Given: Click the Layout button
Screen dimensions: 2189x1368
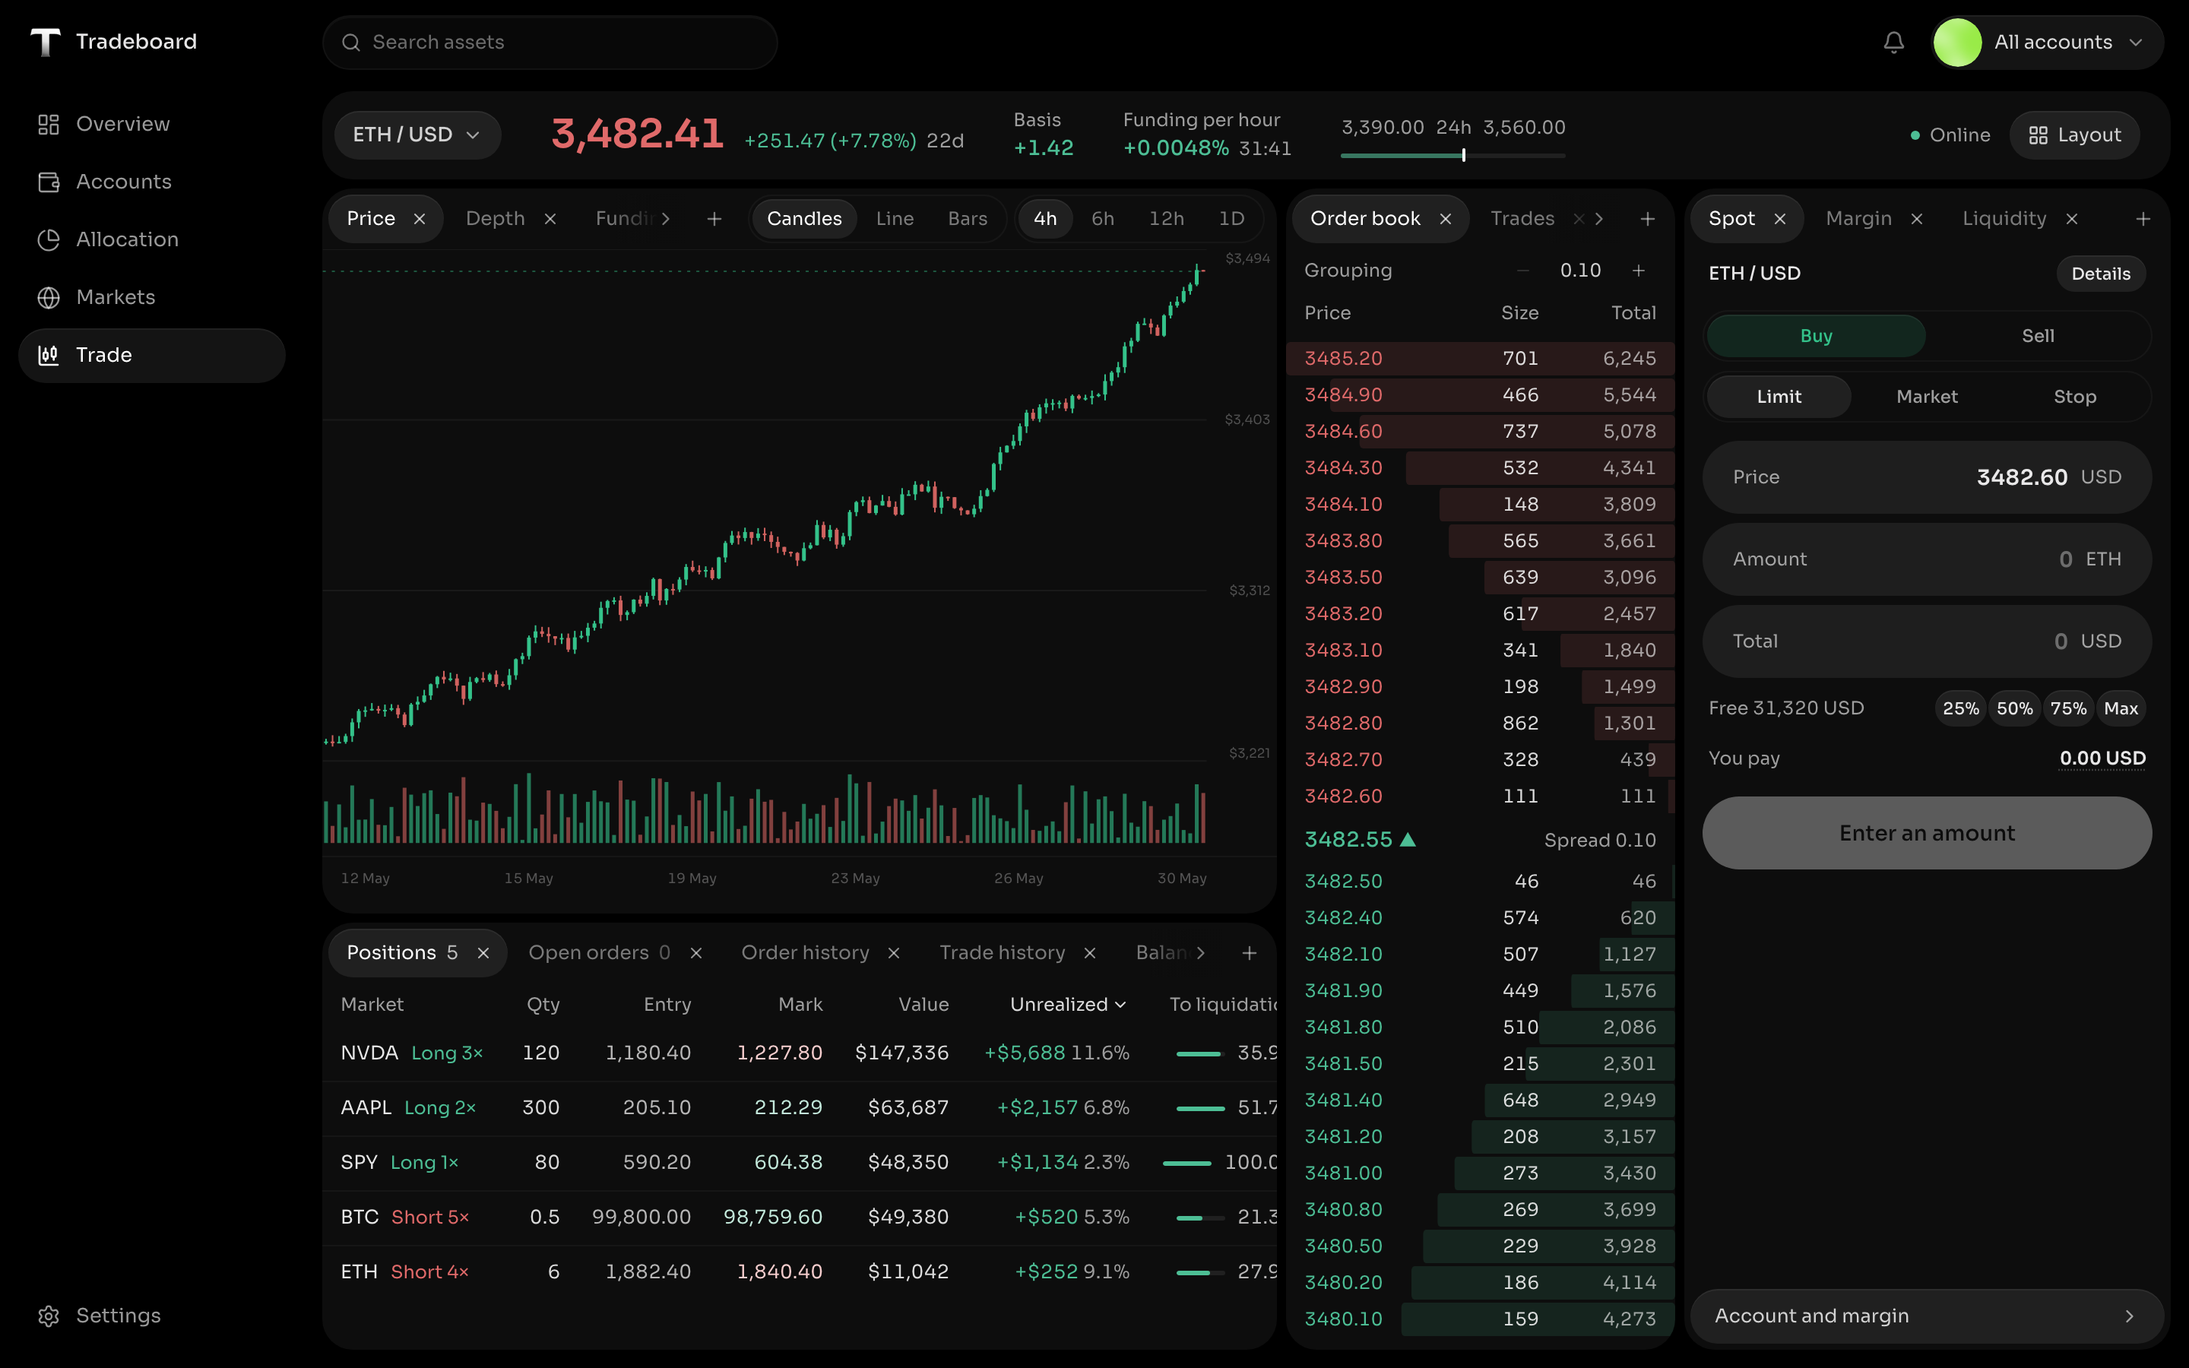Looking at the screenshot, I should [x=2074, y=135].
